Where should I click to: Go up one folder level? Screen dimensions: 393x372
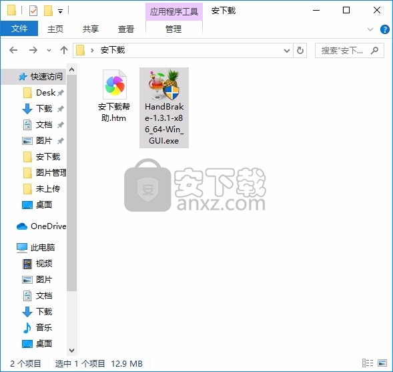(64, 50)
